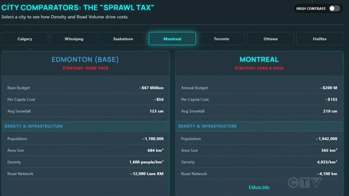Select the Calgary city tab

pos(25,39)
